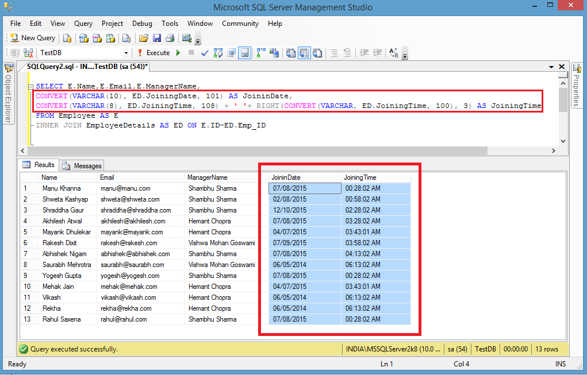Screen dimensions: 587x375
Task: Select the Vishwa Mohan Goswami cell in row 6
Action: pos(227,243)
